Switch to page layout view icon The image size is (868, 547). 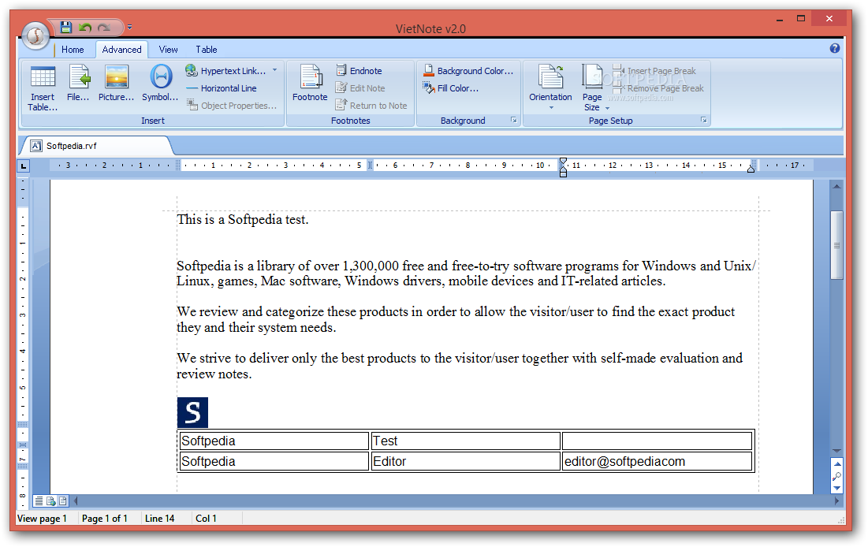point(63,501)
